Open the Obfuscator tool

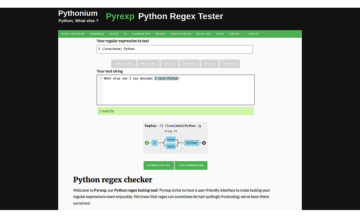(x=181, y=34)
